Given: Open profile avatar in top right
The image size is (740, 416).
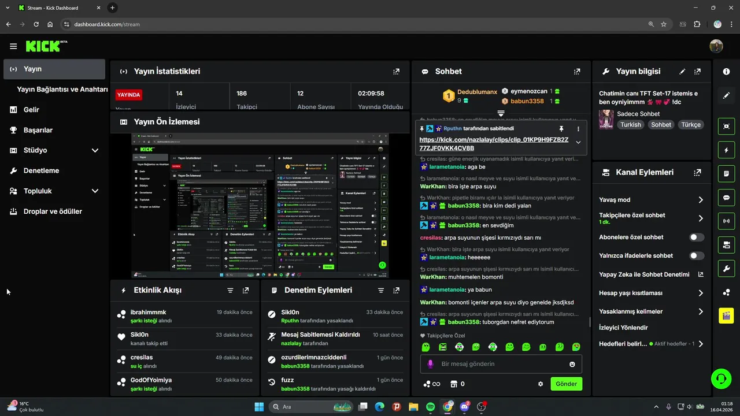Looking at the screenshot, I should point(716,46).
